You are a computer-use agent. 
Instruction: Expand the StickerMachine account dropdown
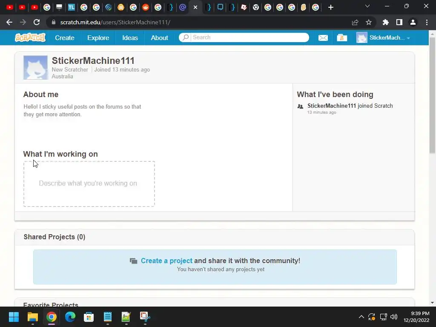pyautogui.click(x=408, y=38)
